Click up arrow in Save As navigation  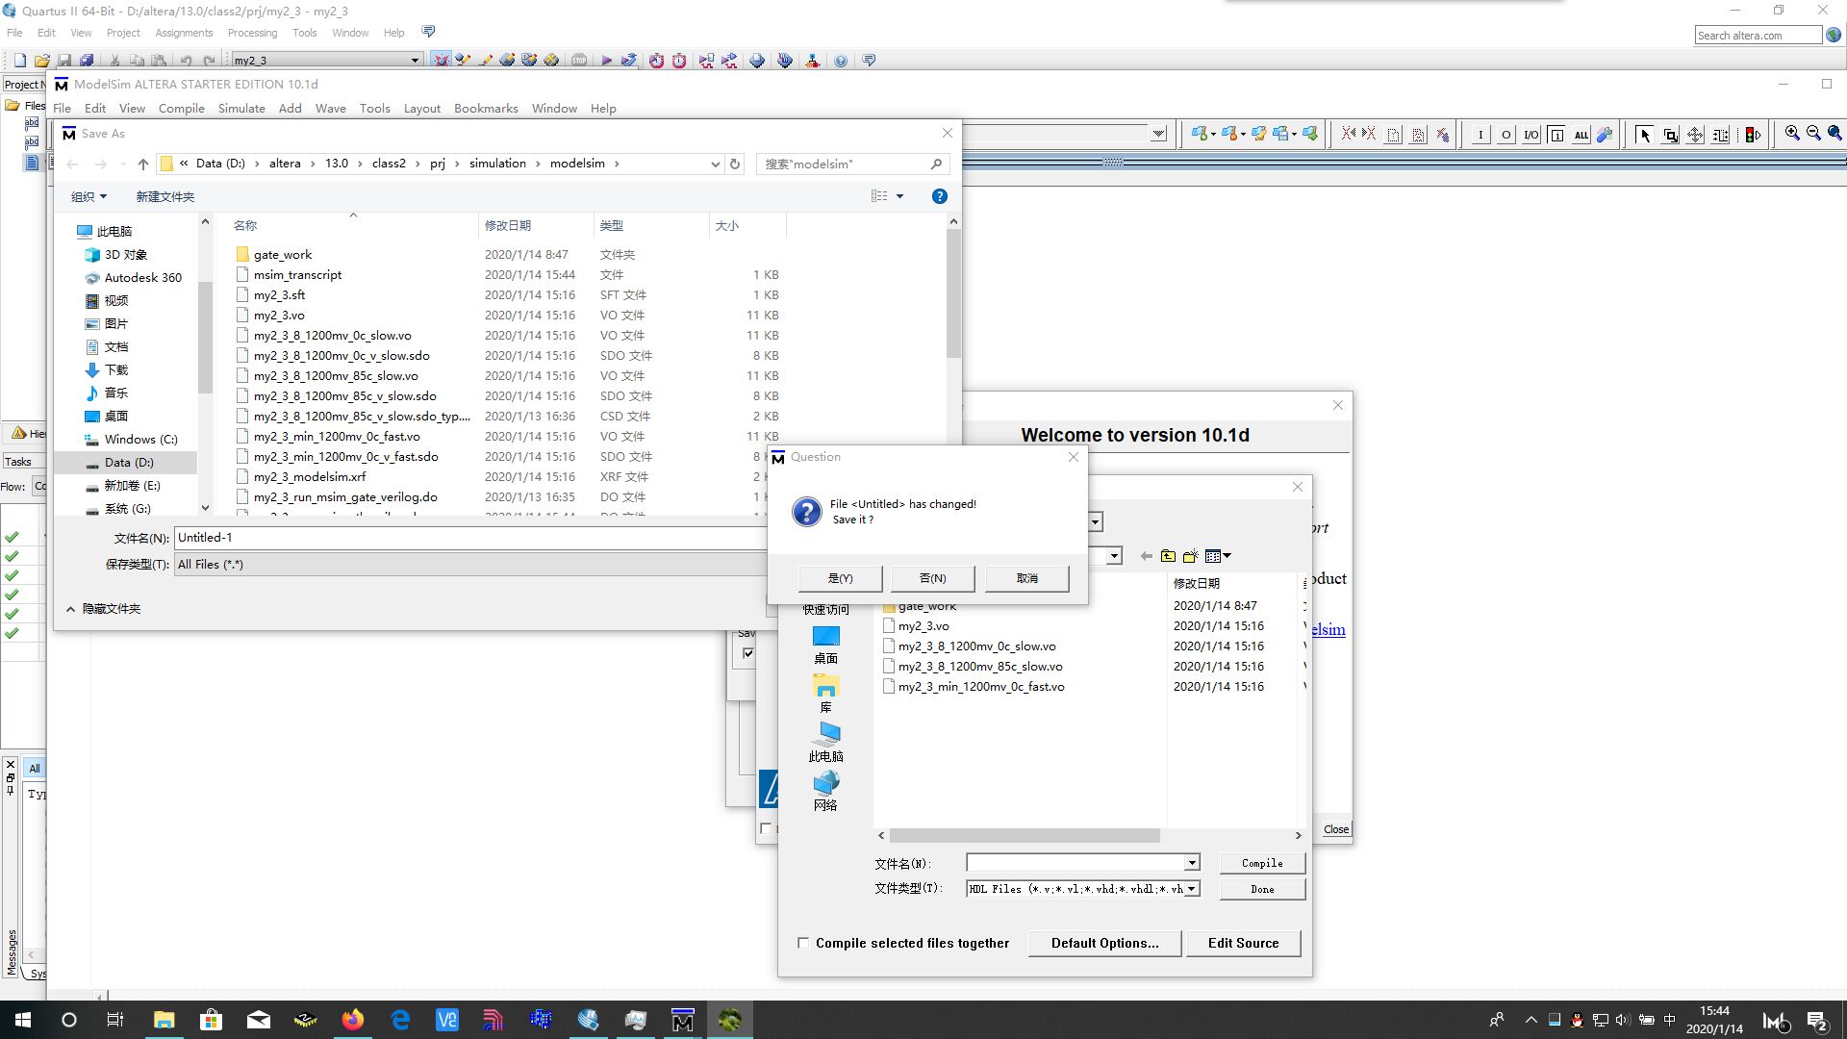tap(143, 164)
